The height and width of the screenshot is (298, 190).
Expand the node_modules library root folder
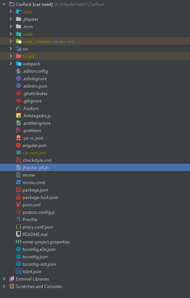(x=11, y=42)
